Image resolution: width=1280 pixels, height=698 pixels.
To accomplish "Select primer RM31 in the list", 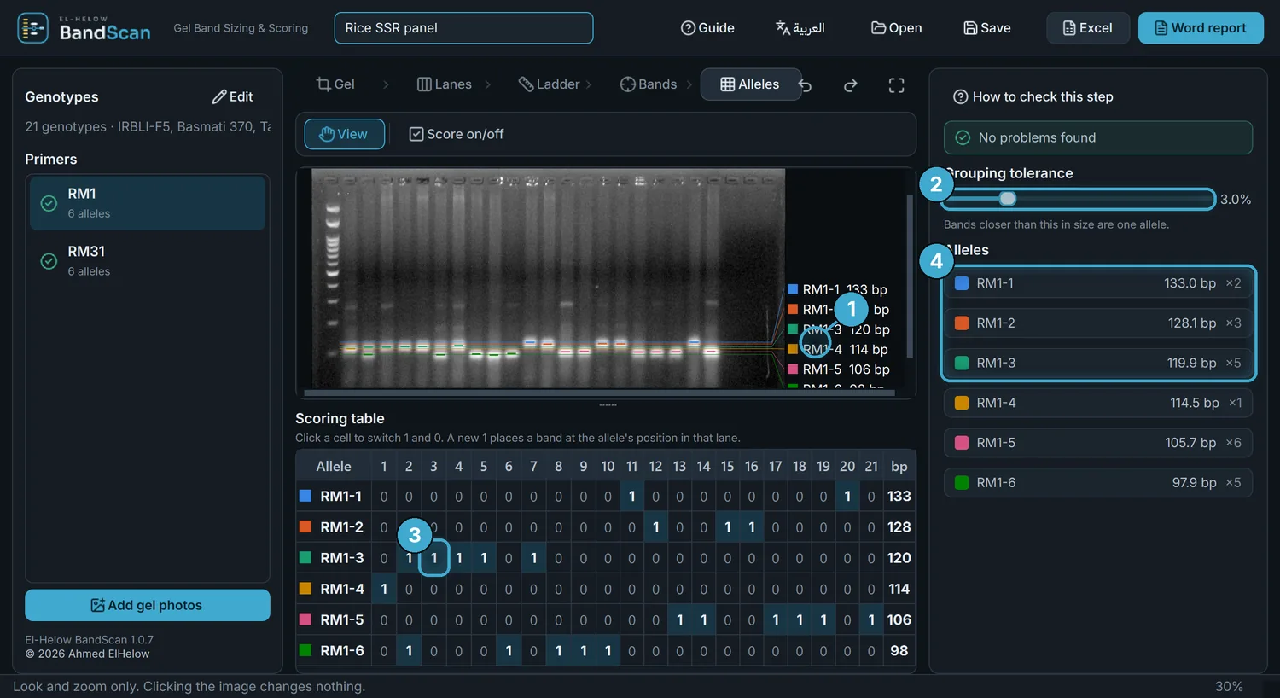I will pyautogui.click(x=148, y=260).
